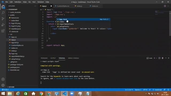Open the File menu

[x=6, y=2]
